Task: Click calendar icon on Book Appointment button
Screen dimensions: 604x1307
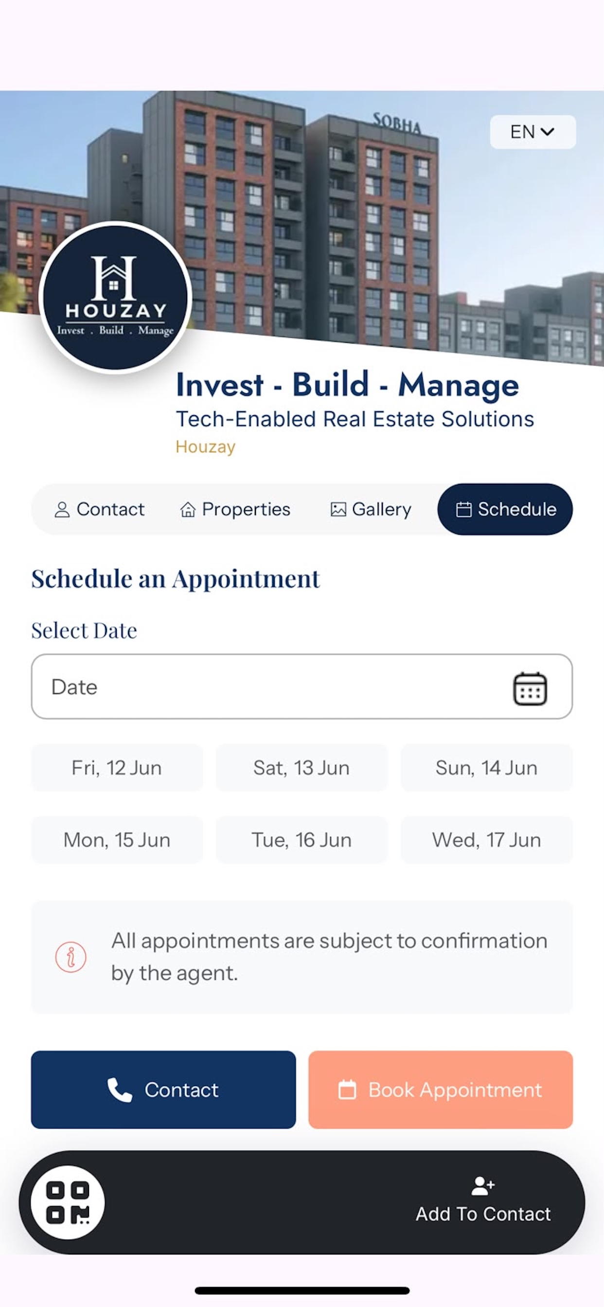Action: tap(347, 1090)
